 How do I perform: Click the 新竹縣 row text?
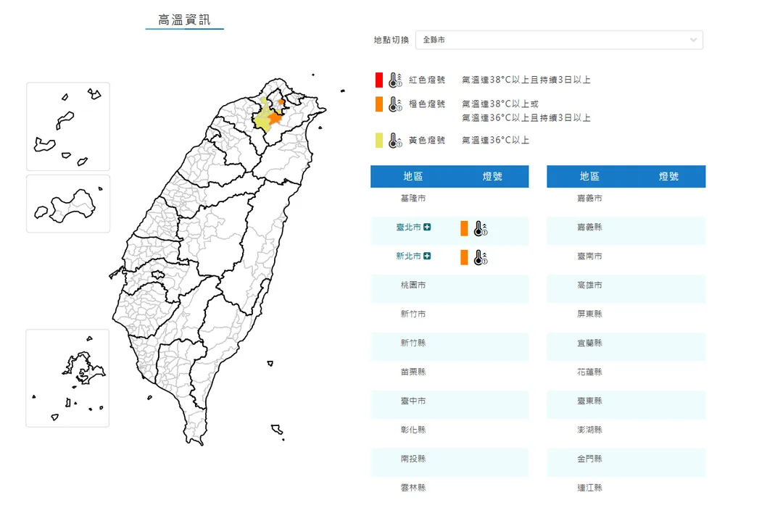413,343
